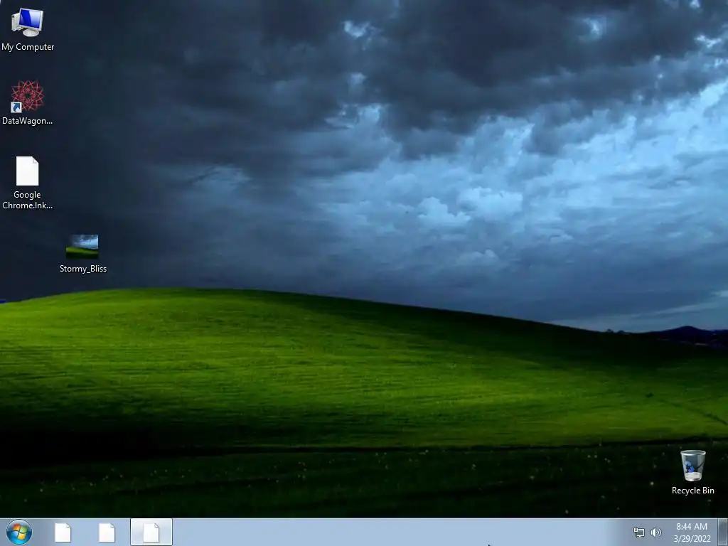Open the Windows Start menu orb
The height and width of the screenshot is (546, 728).
19,532
